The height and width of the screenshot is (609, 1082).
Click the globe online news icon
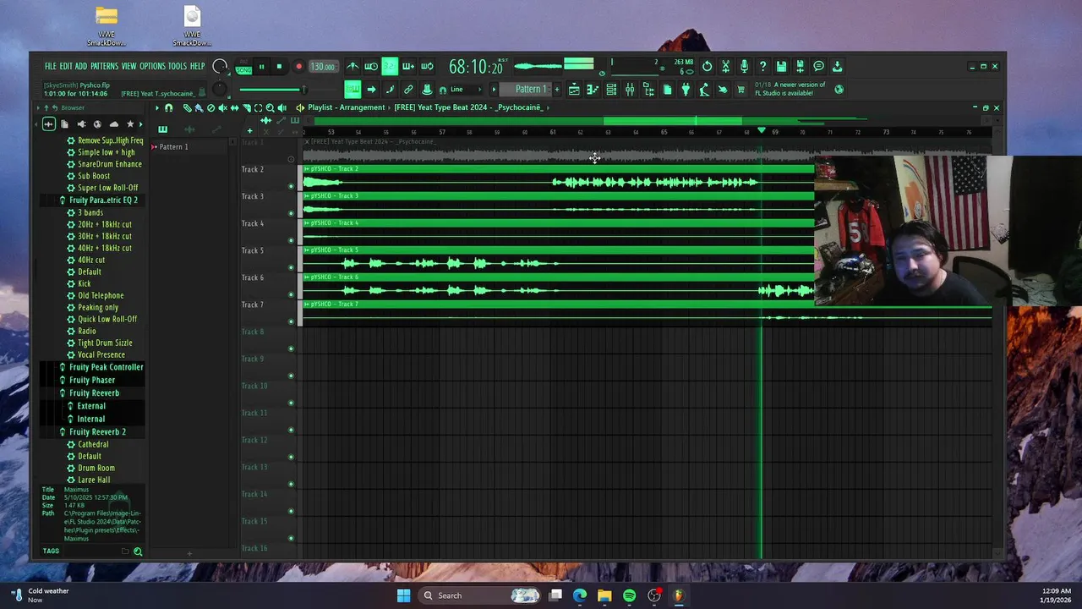[x=839, y=89]
